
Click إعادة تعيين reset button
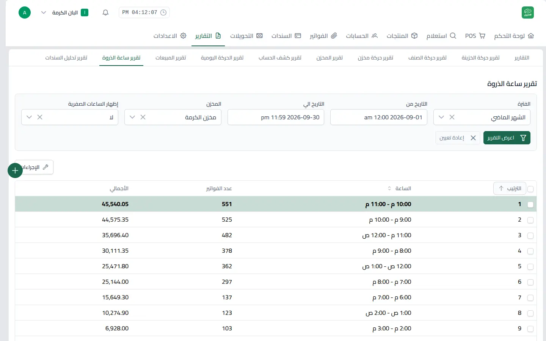(458, 138)
